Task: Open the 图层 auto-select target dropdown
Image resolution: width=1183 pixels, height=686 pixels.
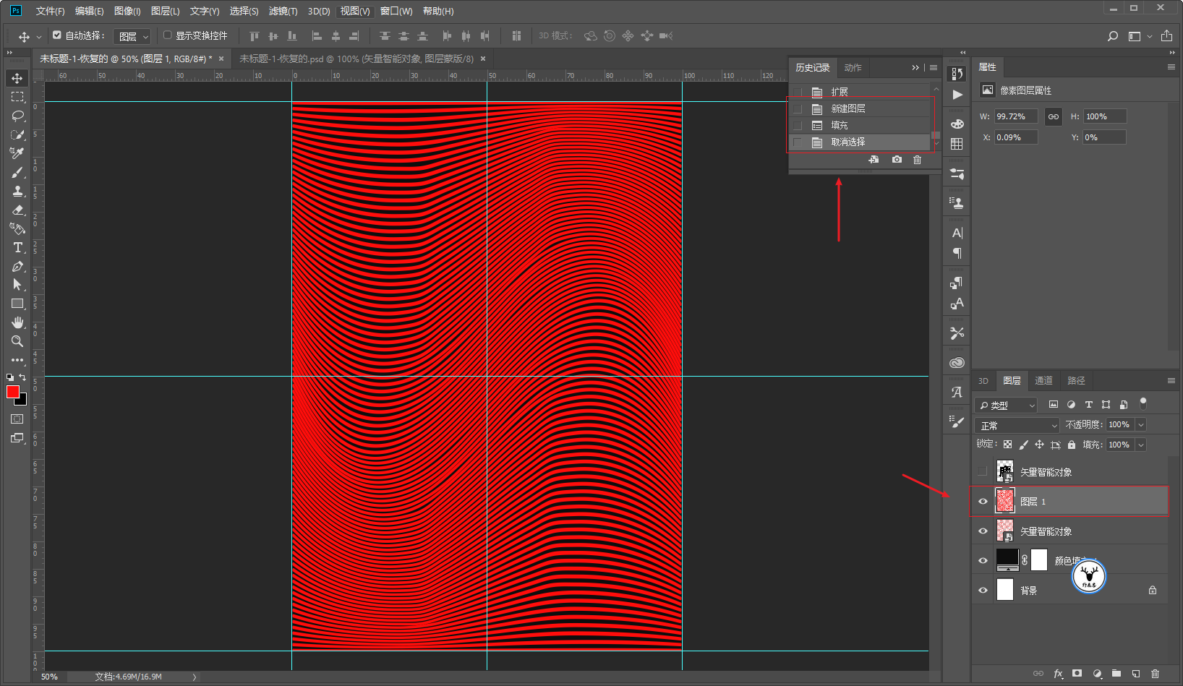Action: coord(132,36)
